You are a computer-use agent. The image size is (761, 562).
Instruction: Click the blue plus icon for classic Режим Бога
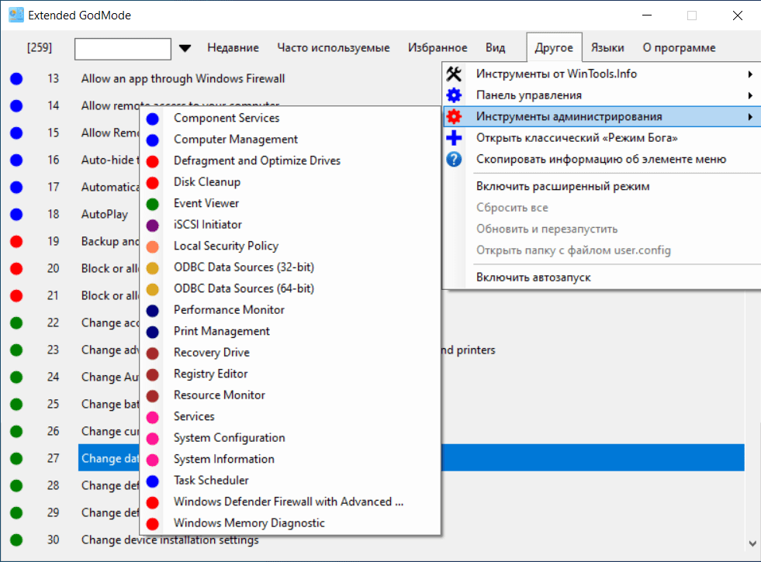click(x=454, y=138)
